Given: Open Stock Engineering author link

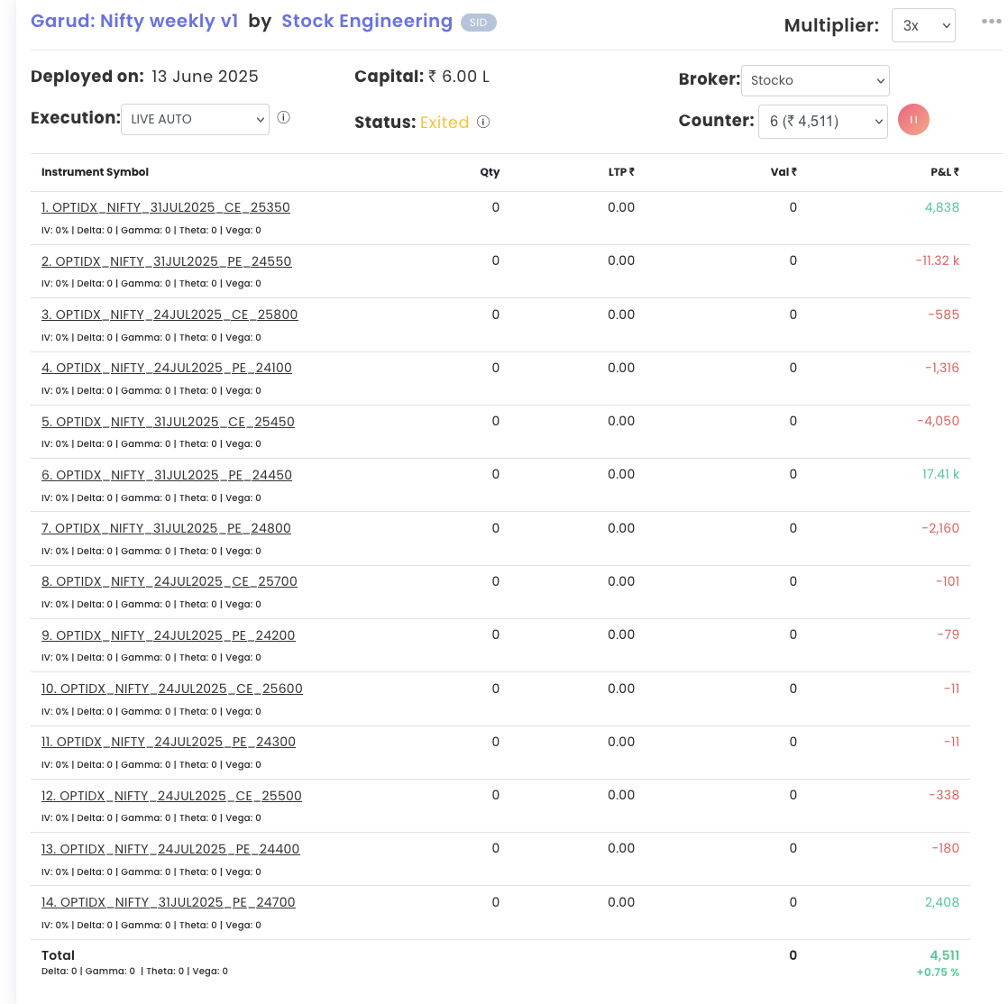Looking at the screenshot, I should [x=367, y=22].
